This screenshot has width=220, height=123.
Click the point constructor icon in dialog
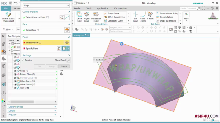[62, 17]
